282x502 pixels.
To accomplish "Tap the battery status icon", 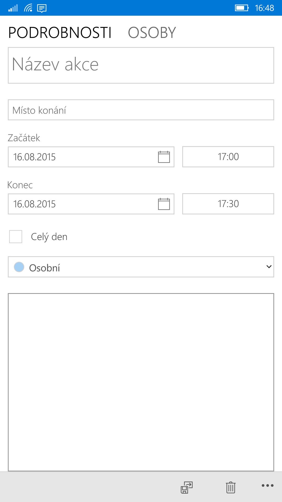I will (242, 8).
